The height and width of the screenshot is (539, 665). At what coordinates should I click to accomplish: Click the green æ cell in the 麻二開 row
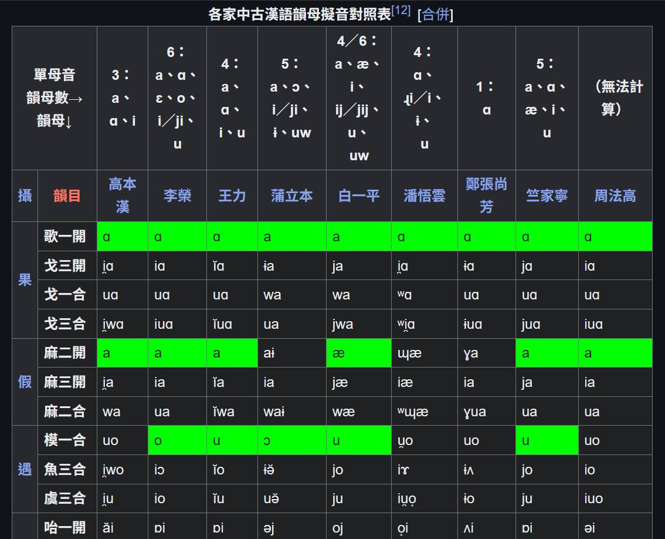point(358,353)
